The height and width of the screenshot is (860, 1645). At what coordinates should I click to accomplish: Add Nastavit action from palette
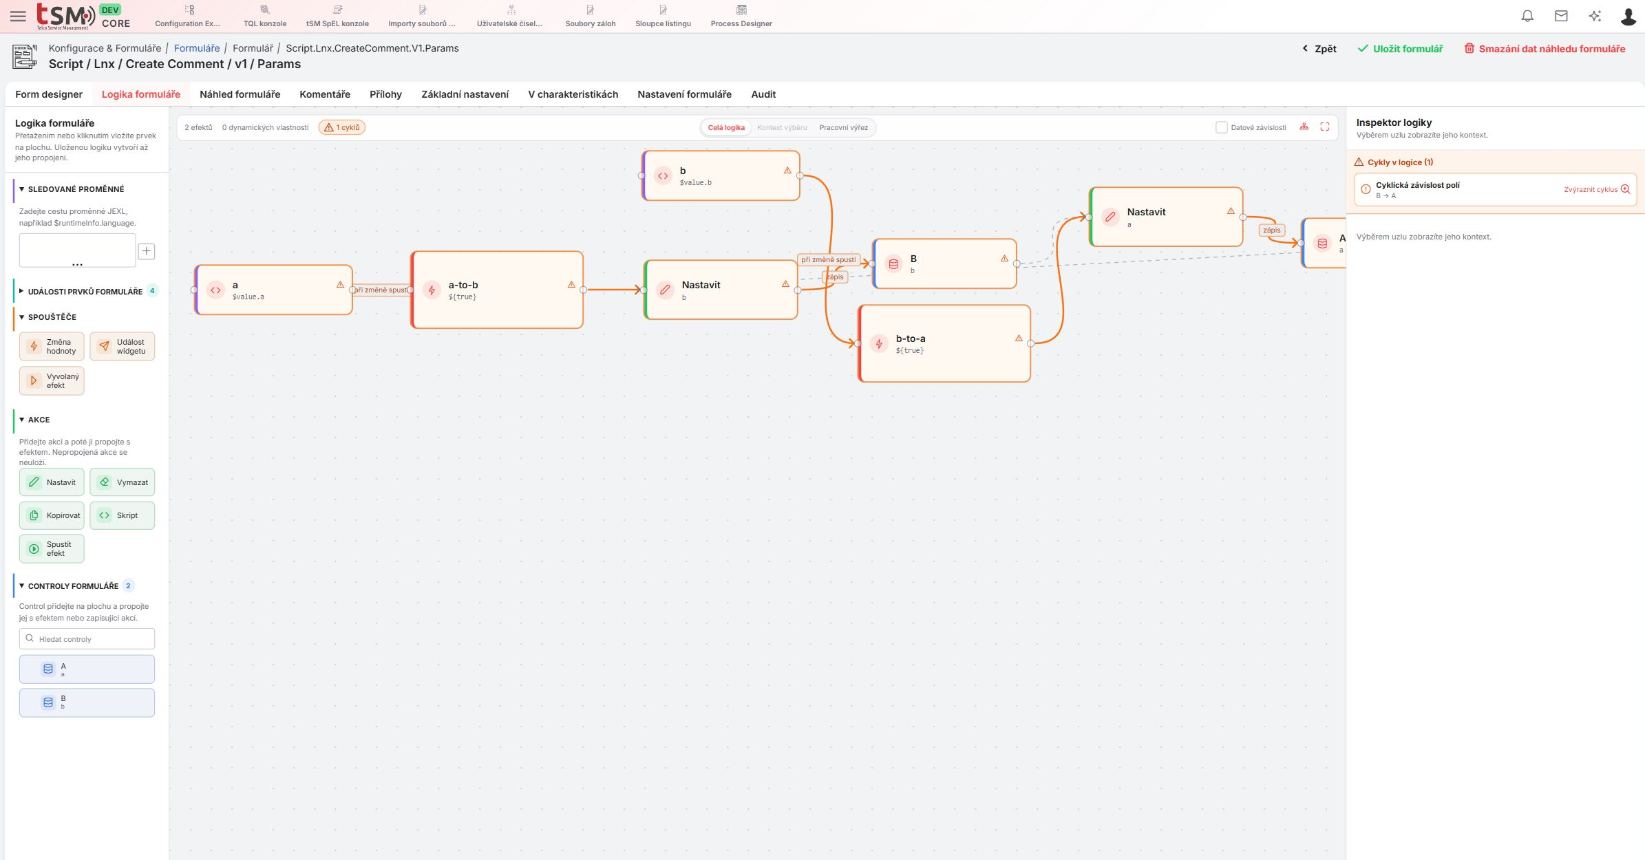(52, 482)
